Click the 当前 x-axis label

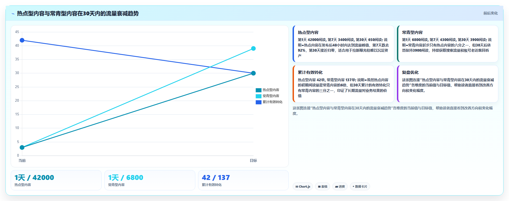(x=22, y=161)
